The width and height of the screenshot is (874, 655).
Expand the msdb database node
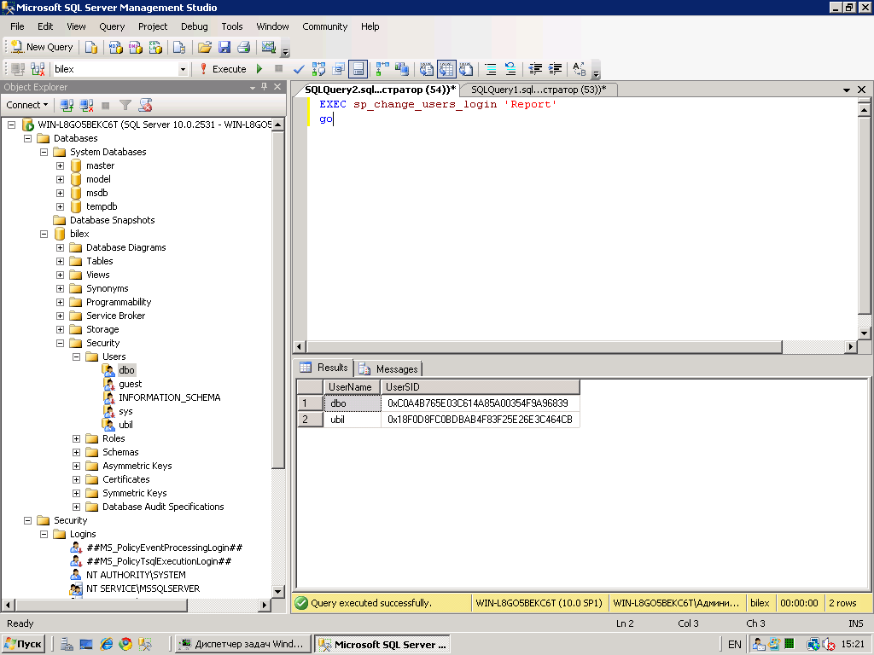pos(61,193)
